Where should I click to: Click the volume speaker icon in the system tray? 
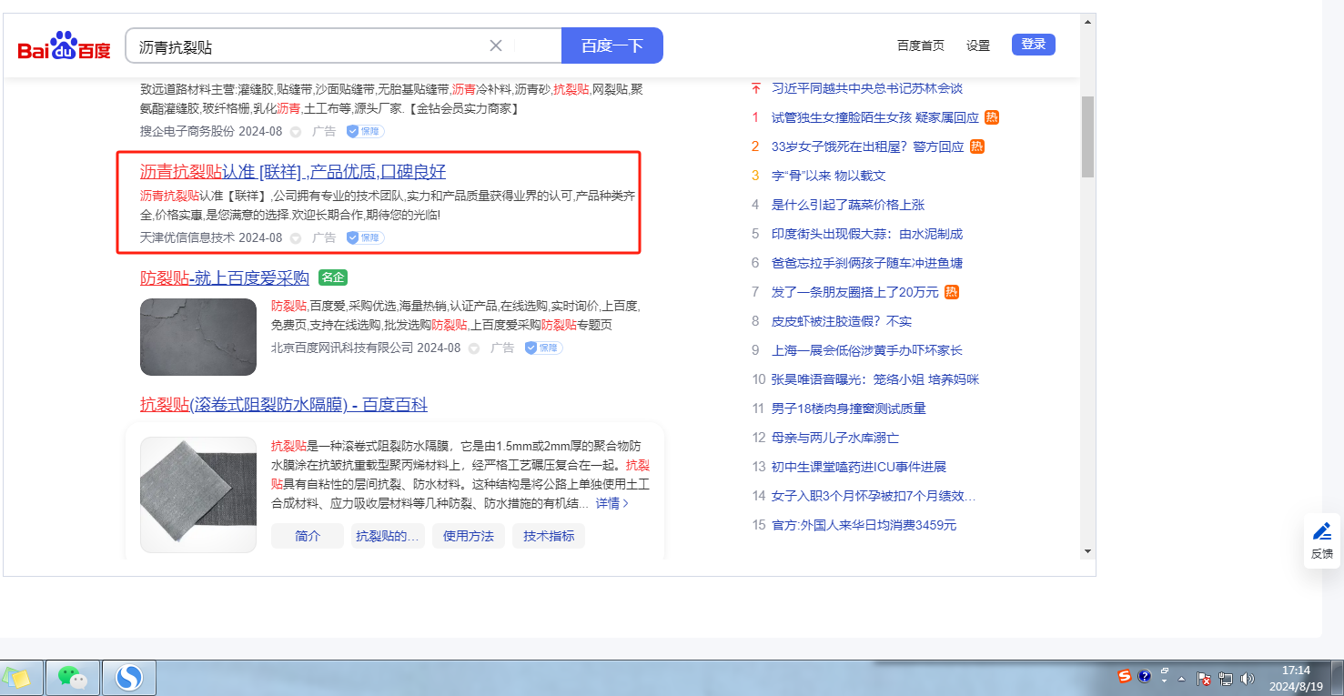[1247, 678]
